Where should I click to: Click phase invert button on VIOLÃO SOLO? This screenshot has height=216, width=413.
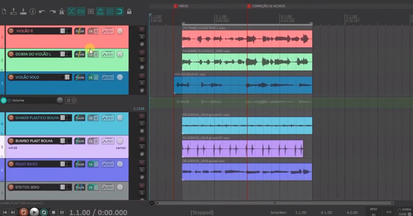tap(142, 91)
